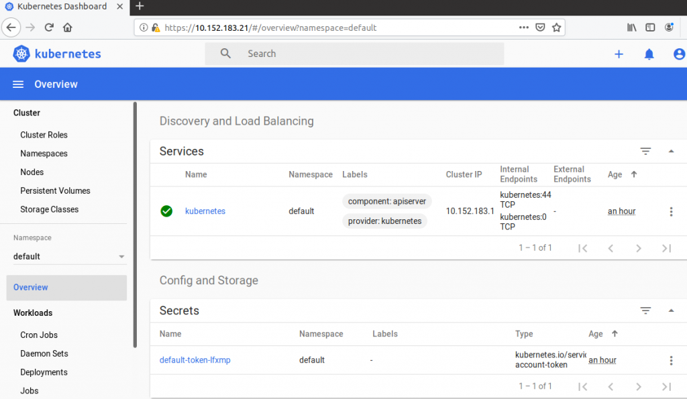This screenshot has height=399, width=687.
Task: Collapse the Services card with arrow
Action: 671,151
